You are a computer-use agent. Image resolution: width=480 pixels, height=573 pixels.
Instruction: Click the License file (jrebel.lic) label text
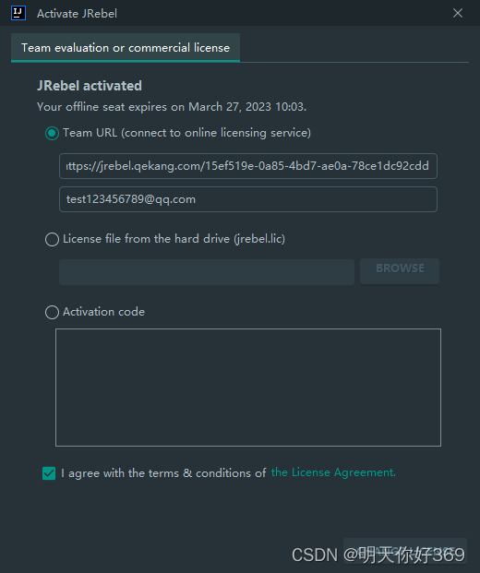coord(174,239)
